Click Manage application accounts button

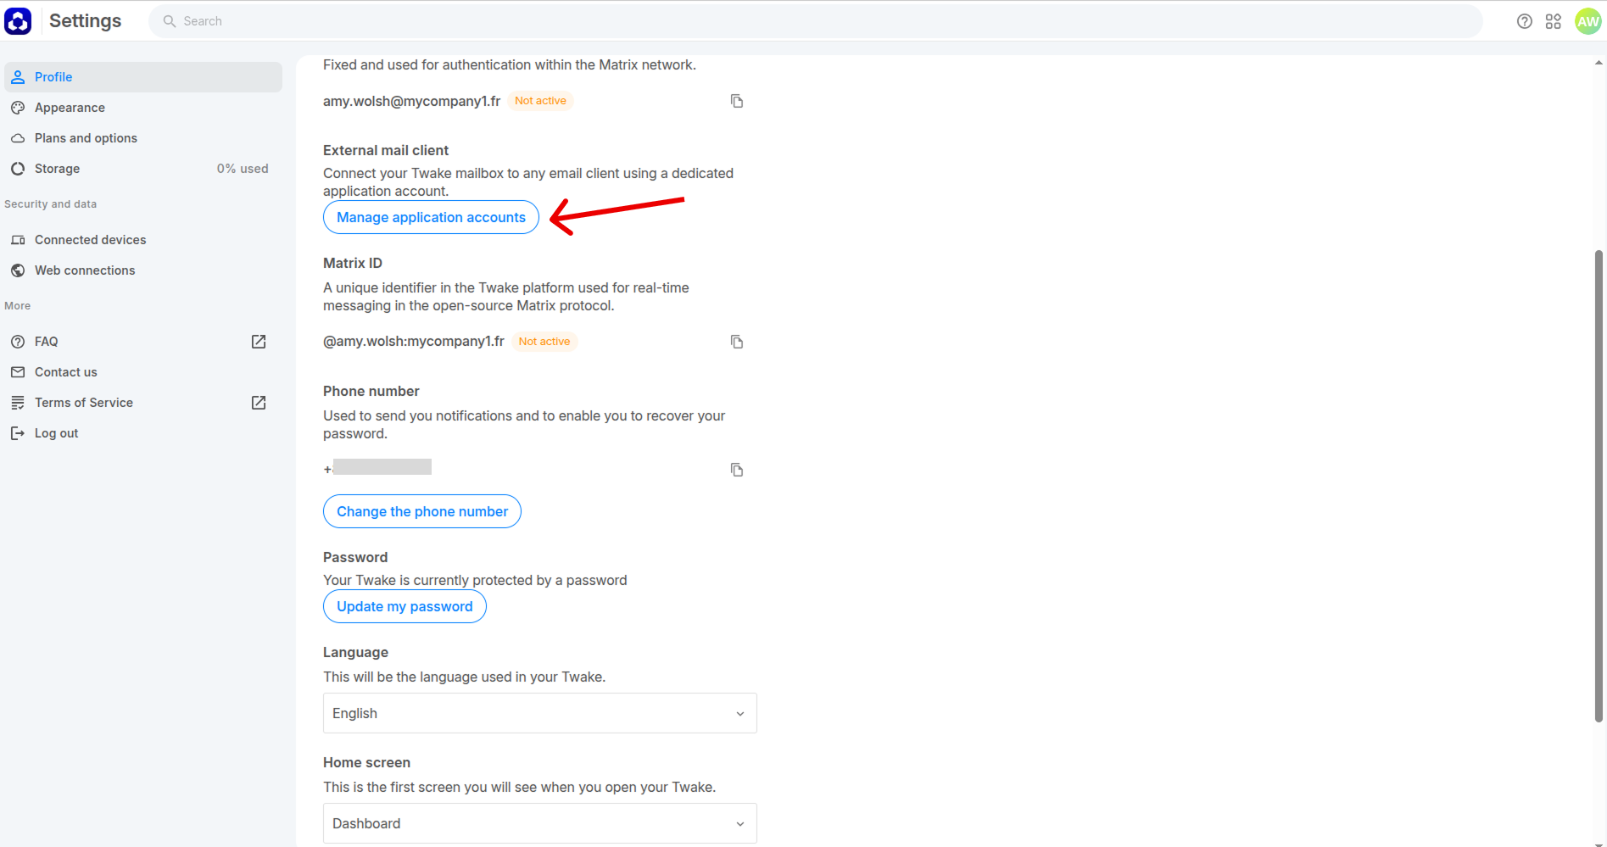pos(431,217)
